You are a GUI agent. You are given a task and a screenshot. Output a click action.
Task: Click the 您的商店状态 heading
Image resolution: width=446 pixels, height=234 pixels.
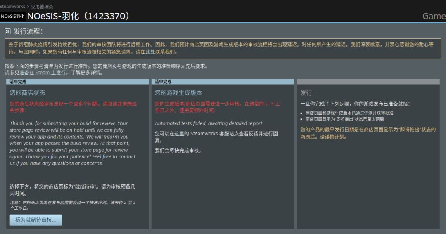(27, 93)
